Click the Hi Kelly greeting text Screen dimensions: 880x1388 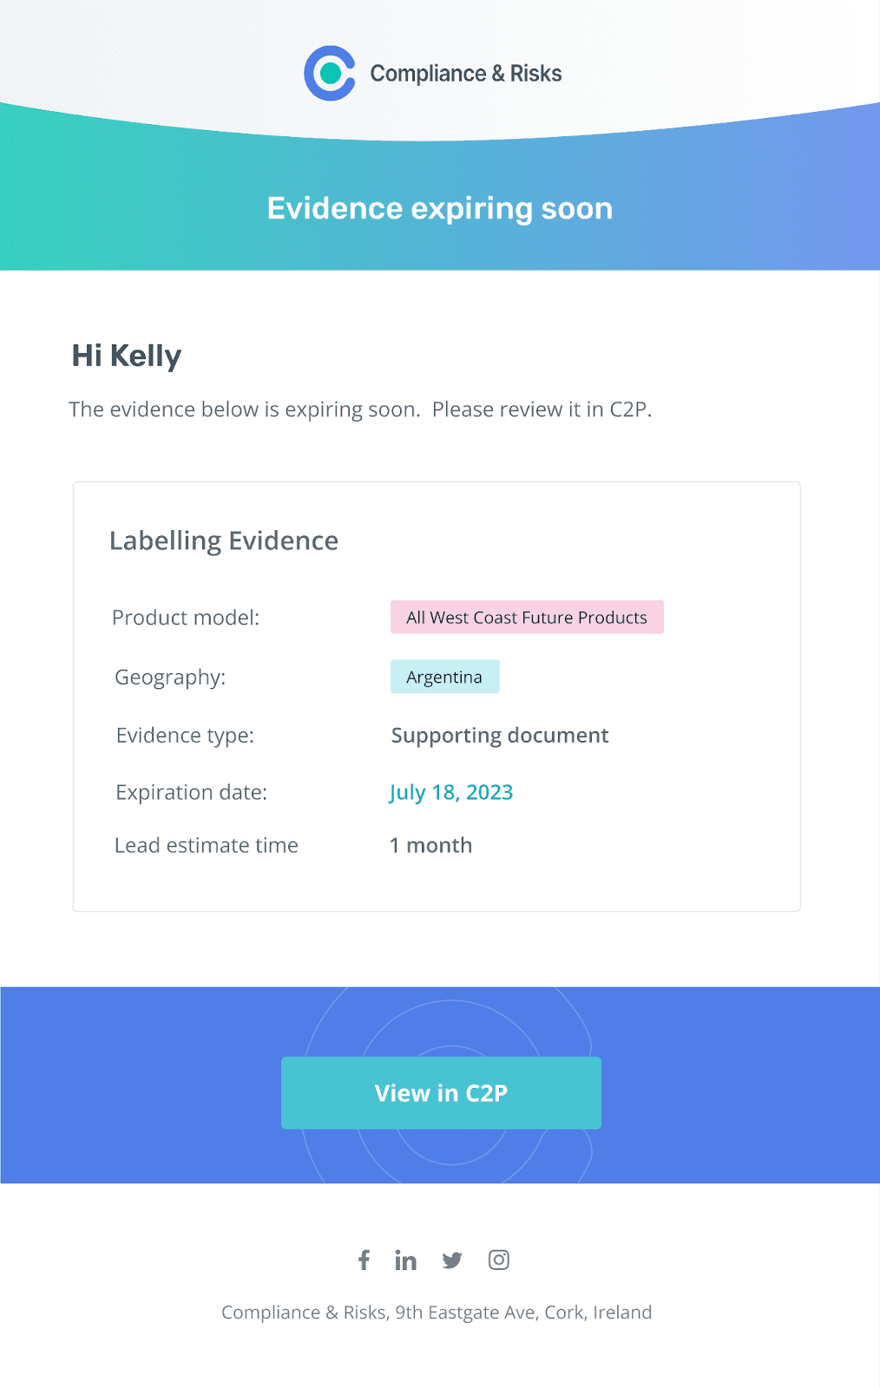click(x=126, y=356)
